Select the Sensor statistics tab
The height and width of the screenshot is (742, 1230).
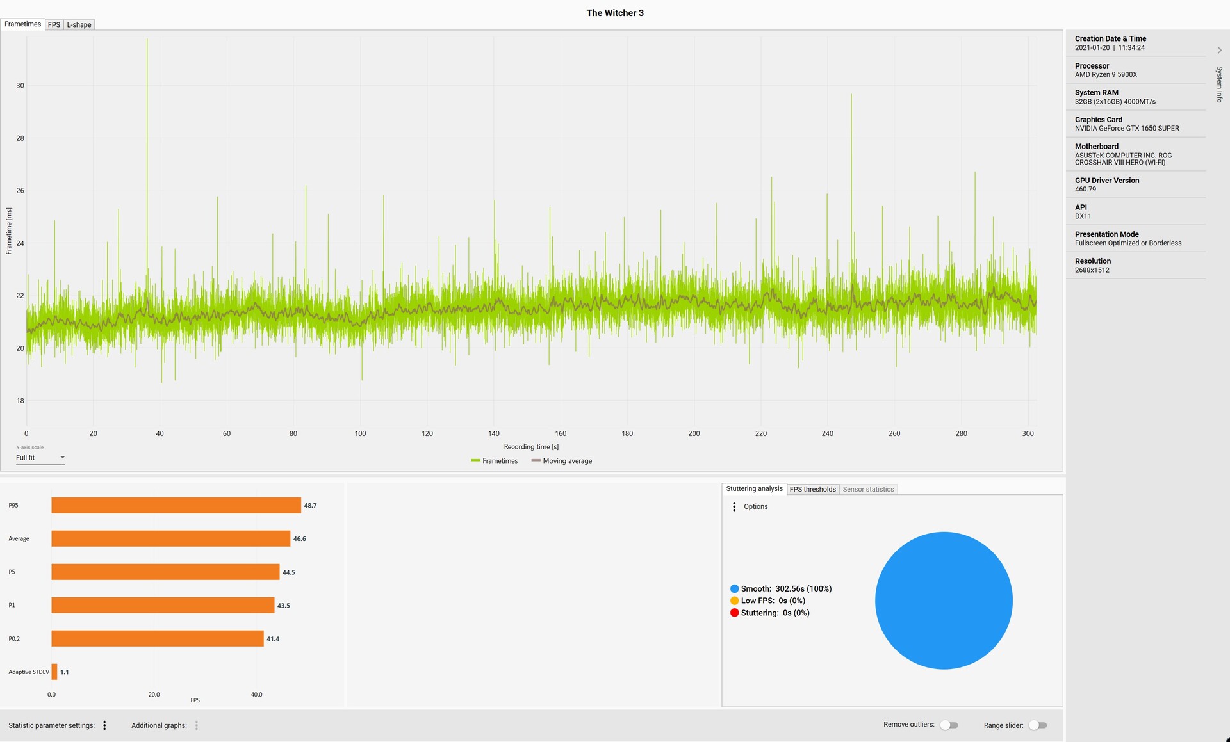coord(868,489)
